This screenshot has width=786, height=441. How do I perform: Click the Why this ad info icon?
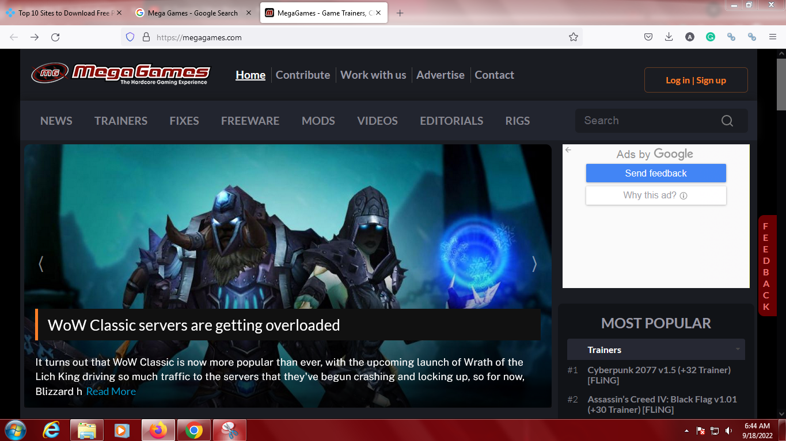click(684, 195)
